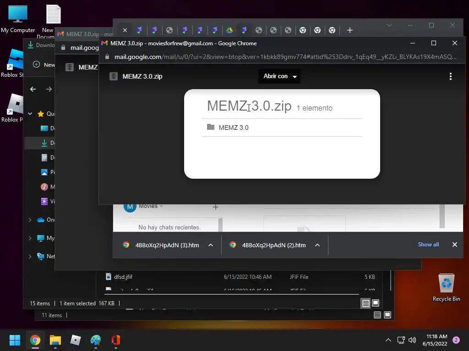This screenshot has width=469, height=351.
Task: Open the Movies chat status dropdown
Action: pos(162,206)
